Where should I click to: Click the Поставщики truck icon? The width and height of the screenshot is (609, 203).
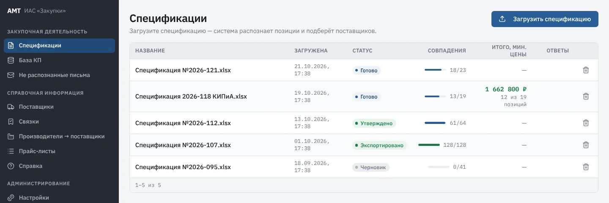[11, 107]
